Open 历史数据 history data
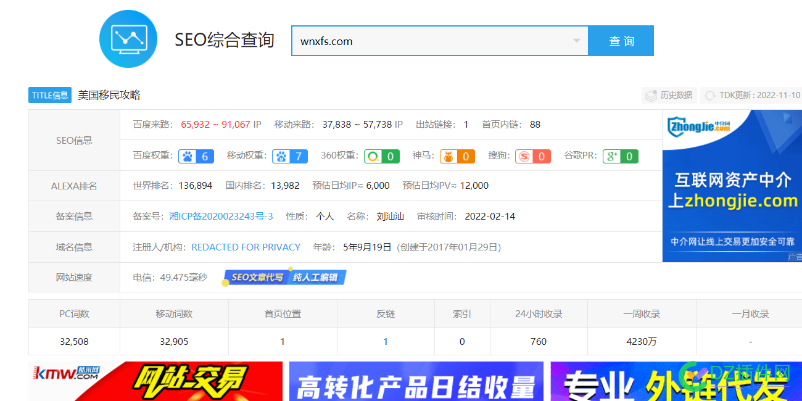802x401 pixels. pyautogui.click(x=669, y=96)
